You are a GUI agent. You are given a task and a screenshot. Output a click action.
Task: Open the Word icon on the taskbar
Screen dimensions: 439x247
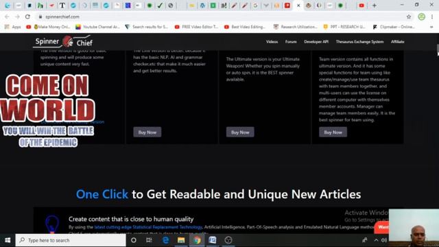pos(213,240)
